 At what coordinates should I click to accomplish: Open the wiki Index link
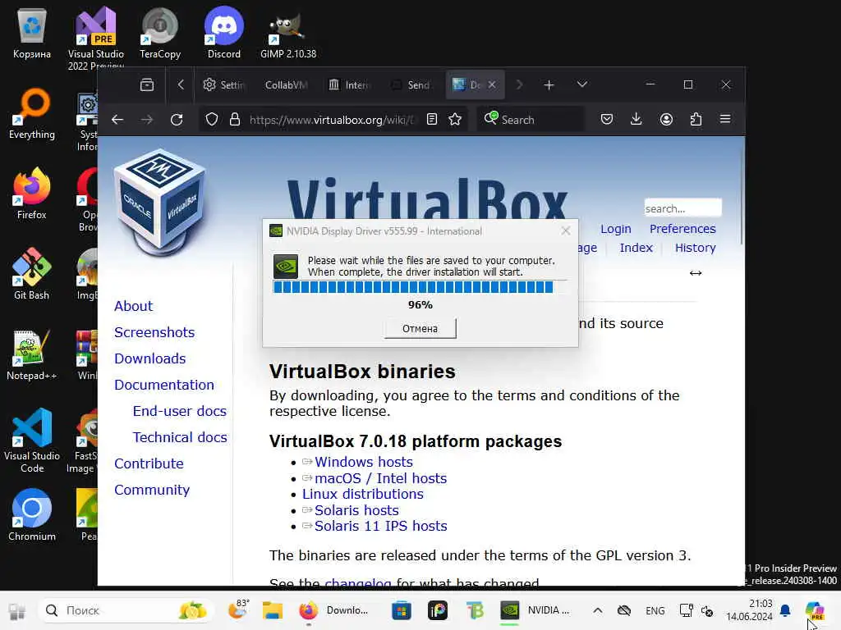(636, 248)
